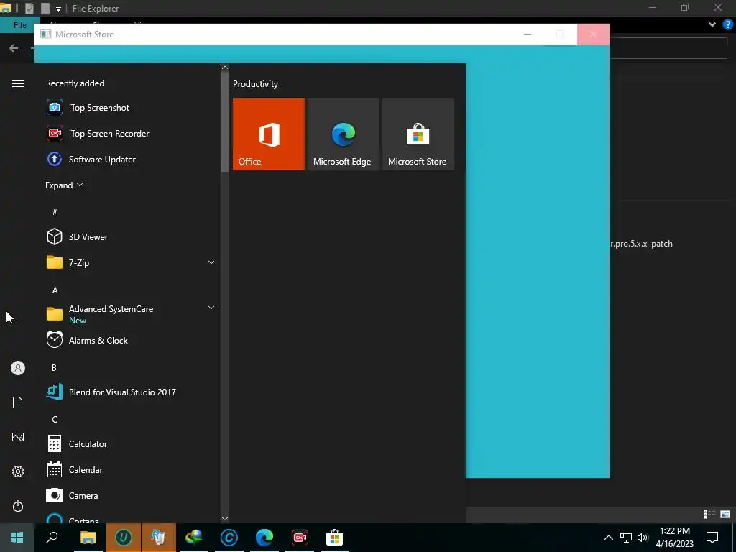Click the letter B section header

pos(54,367)
